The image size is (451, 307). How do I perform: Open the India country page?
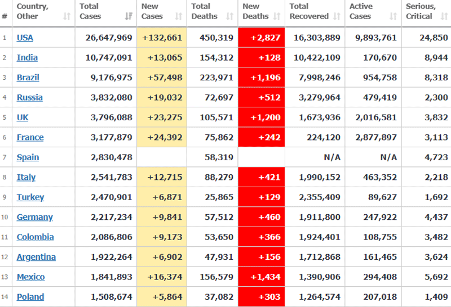[x=27, y=57]
